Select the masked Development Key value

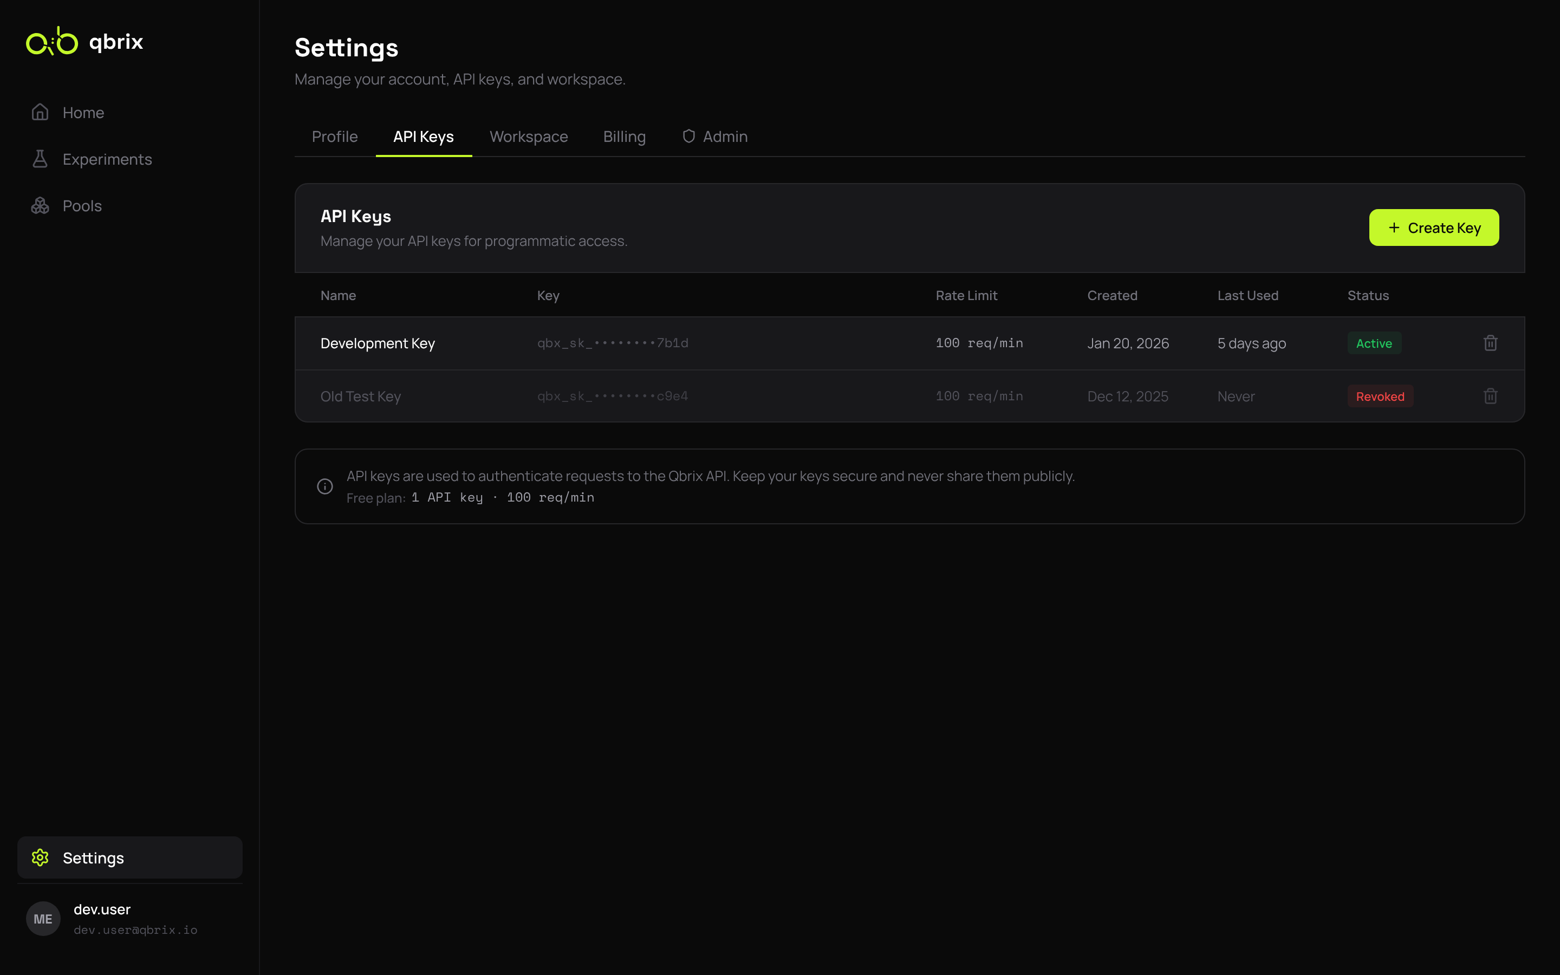click(612, 342)
